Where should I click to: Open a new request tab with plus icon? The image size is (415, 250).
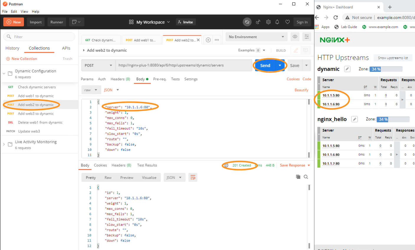pyautogui.click(x=208, y=40)
